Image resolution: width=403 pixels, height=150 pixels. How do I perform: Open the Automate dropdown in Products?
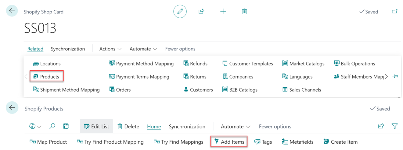click(236, 126)
